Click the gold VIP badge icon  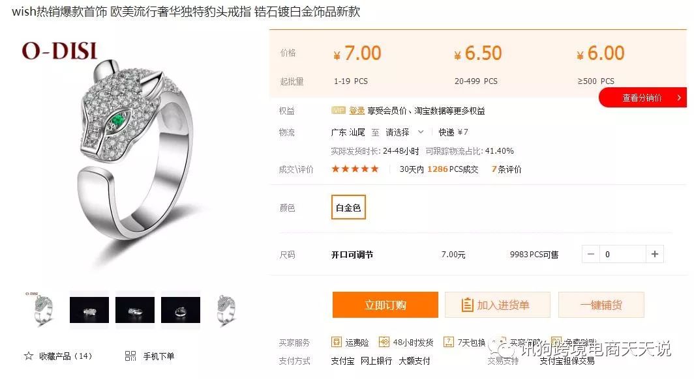(338, 111)
